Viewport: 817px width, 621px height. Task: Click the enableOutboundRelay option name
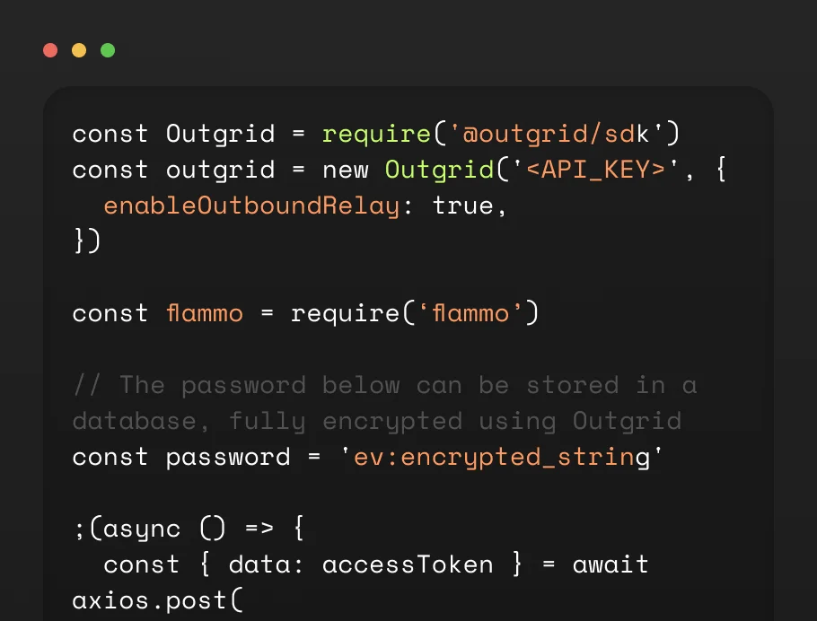point(250,206)
